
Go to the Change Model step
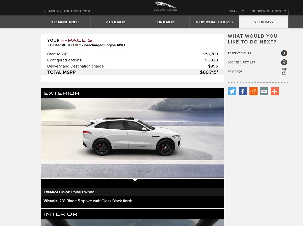tap(66, 22)
